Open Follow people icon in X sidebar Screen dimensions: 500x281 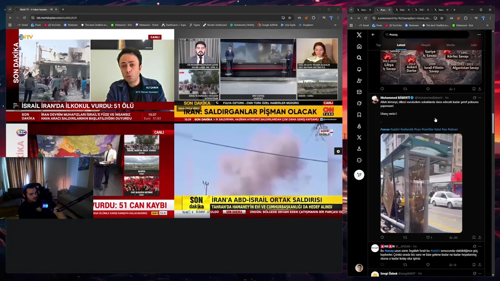pos(359,80)
